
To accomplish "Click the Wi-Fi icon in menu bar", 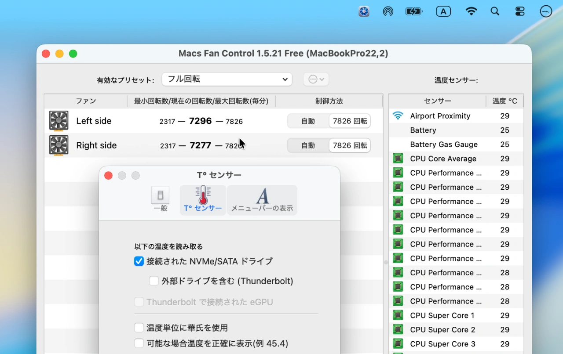I will pos(471,12).
